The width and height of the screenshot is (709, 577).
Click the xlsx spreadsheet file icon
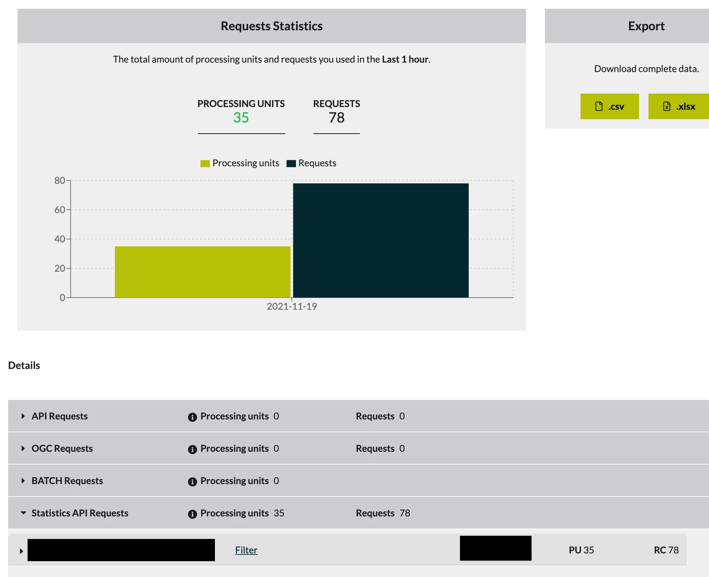[x=667, y=106]
